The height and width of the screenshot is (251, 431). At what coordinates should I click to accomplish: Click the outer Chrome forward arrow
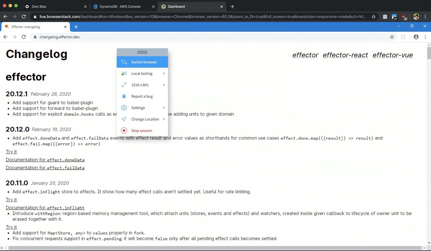pyautogui.click(x=14, y=16)
